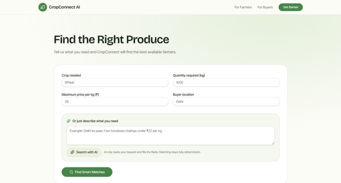Click the Search with AI button
This screenshot has height=183, width=341.
point(84,152)
